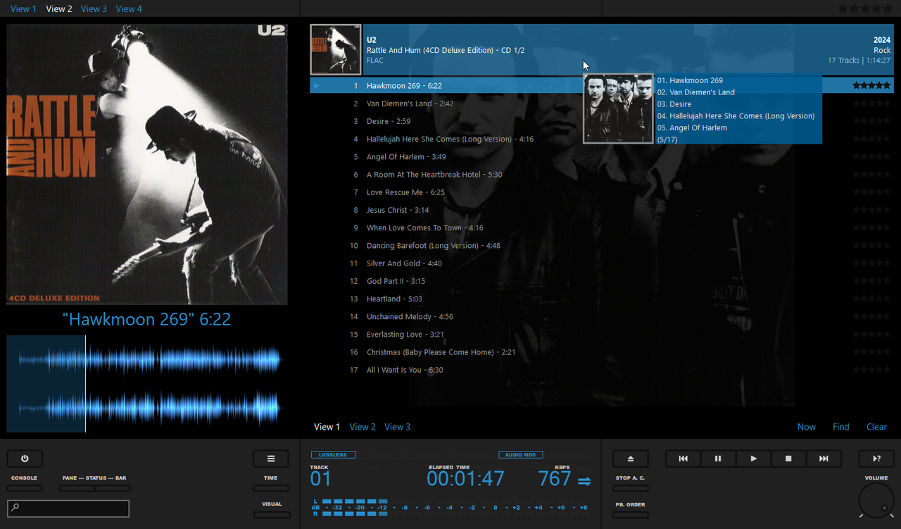Toggle the VISUAL switch
Image resolution: width=901 pixels, height=529 pixels.
pos(271,515)
